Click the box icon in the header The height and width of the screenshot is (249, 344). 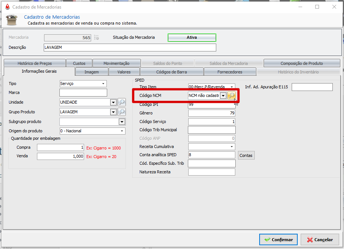[12, 20]
